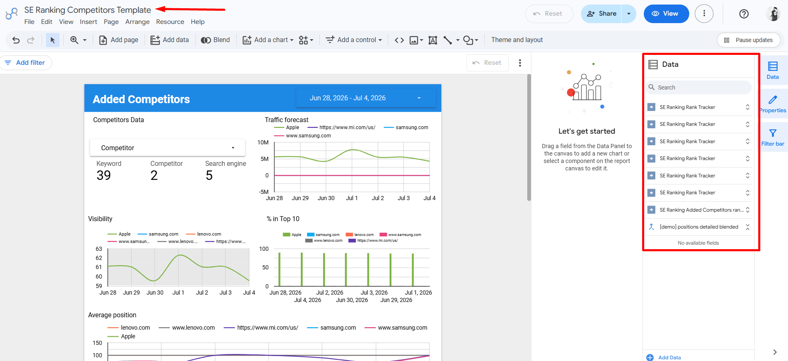Click the text box icon
Image resolution: width=788 pixels, height=361 pixels.
pos(433,40)
